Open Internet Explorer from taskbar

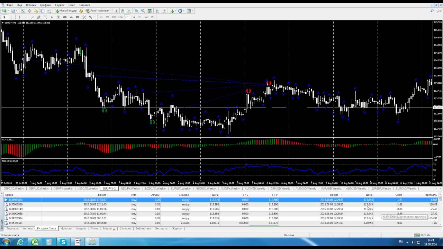pos(20,242)
